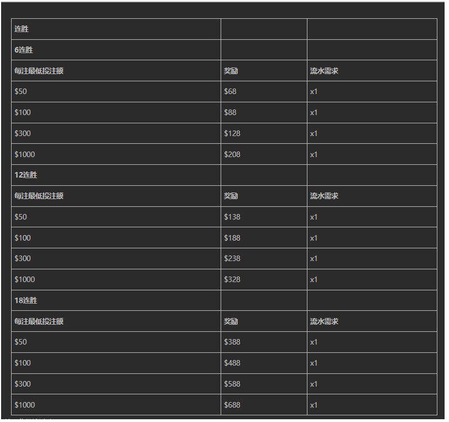Select the 6连胜 section heading
This screenshot has height=422, width=449.
pos(24,50)
